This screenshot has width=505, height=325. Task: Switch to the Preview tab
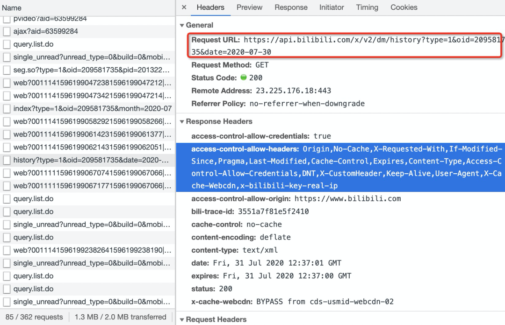click(249, 7)
